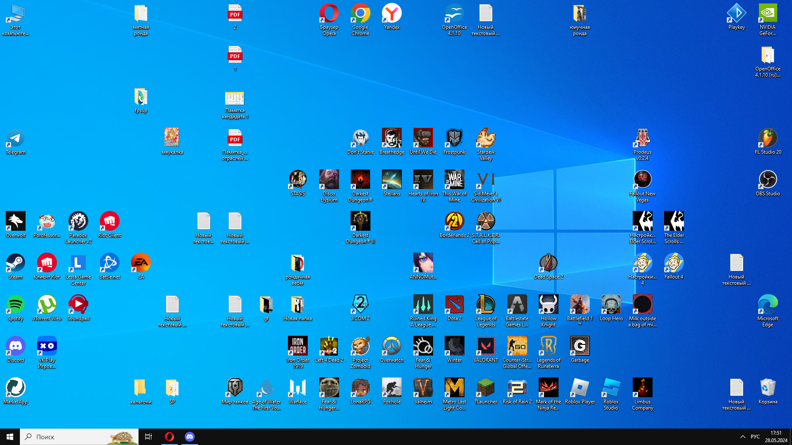
Task: Select the Paradox Launcher v2 icon
Action: pos(78,227)
